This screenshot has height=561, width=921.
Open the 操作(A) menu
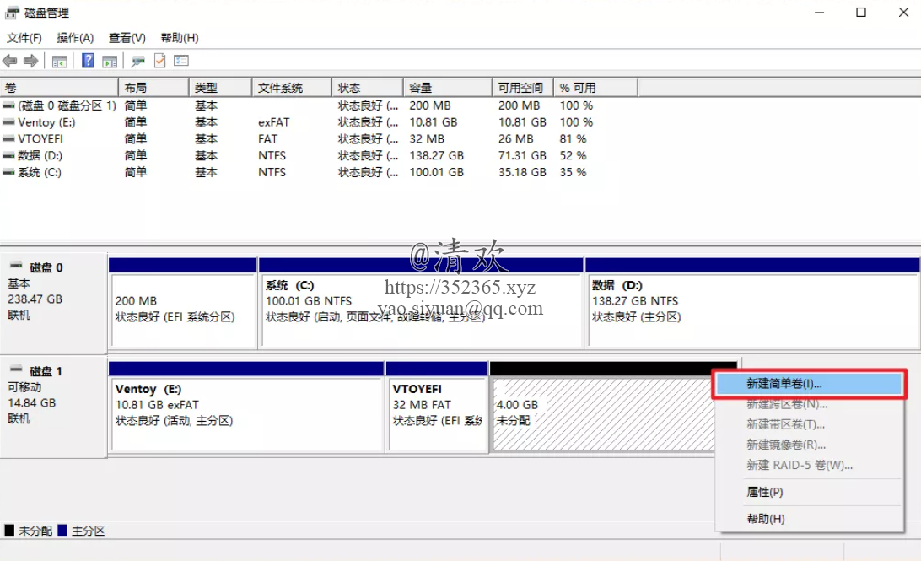(x=75, y=38)
